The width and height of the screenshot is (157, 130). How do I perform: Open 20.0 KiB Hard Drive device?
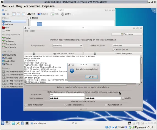click(x=13, y=78)
